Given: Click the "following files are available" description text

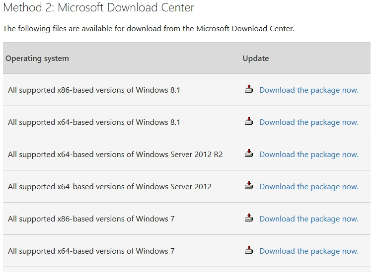Looking at the screenshot, I should pos(149,29).
